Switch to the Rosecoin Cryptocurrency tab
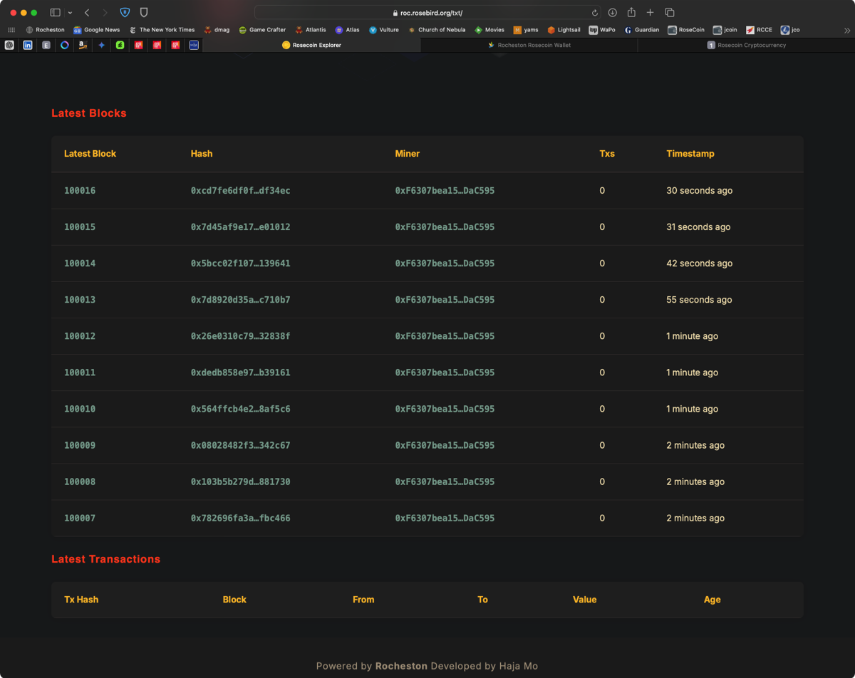This screenshot has height=678, width=855. [x=746, y=45]
